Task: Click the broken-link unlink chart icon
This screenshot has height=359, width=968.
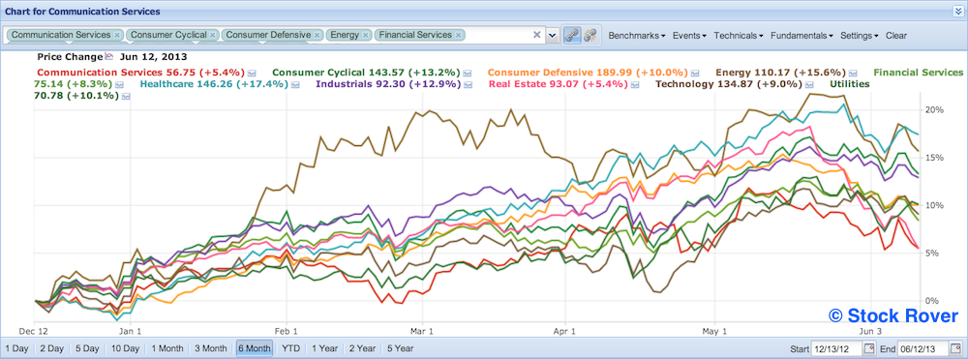Action: click(x=590, y=35)
